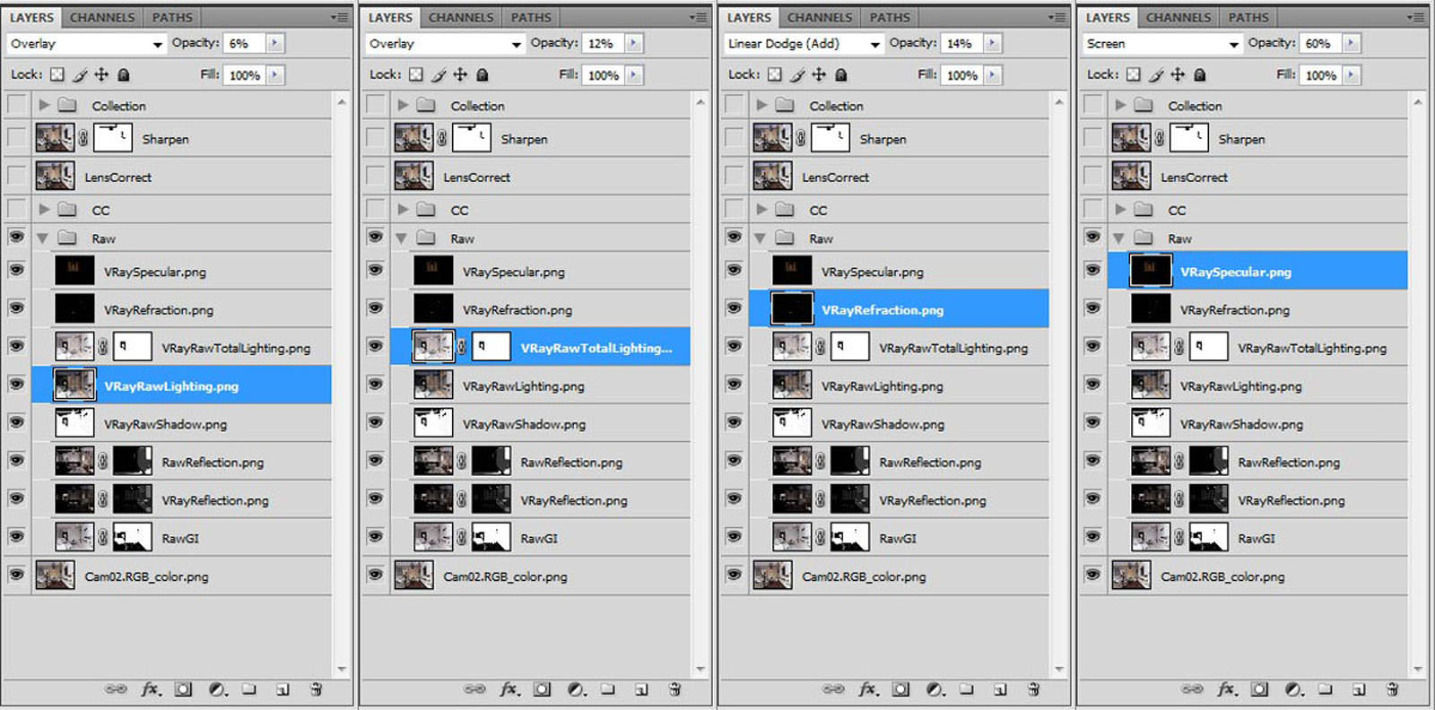Create new group in third panel
Screen dimensions: 1435x710
tap(967, 689)
